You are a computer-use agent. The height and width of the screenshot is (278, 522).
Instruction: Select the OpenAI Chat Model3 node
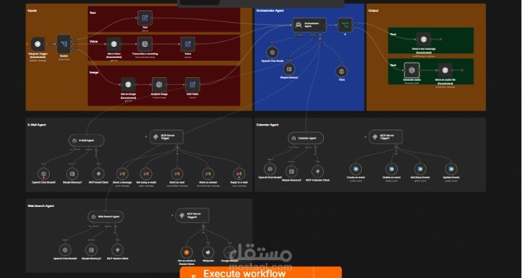pos(65,250)
